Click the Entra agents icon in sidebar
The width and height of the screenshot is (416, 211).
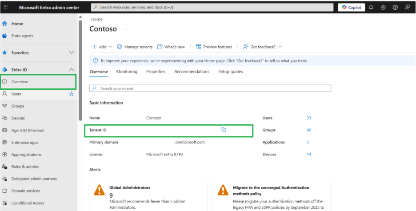(x=4, y=36)
